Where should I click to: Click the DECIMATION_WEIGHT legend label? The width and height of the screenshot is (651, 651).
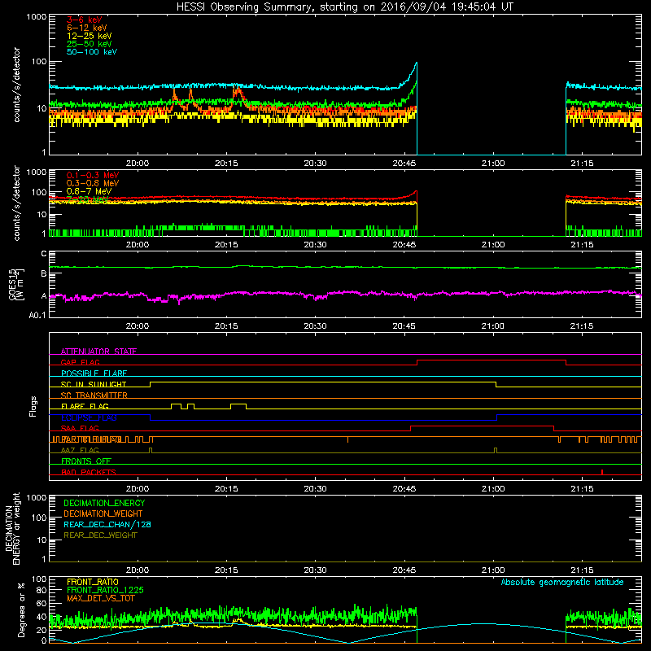[x=103, y=513]
